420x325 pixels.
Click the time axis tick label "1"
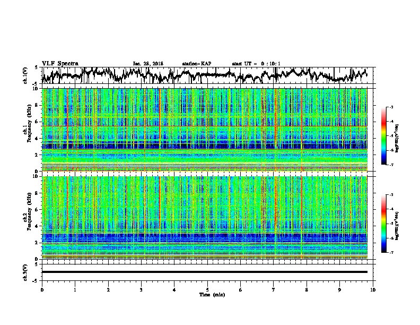[x=75, y=290]
